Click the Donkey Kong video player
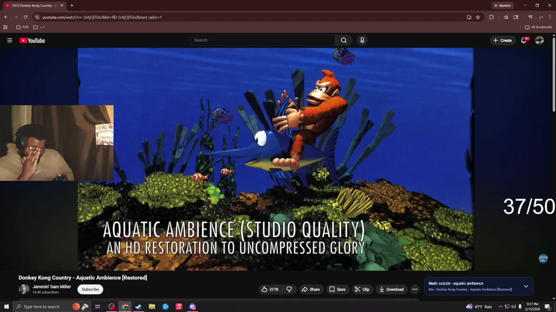The image size is (556, 312). click(x=275, y=159)
